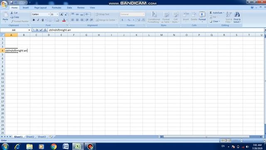Viewport: 266px width, 150px height.
Task: Open the Review tab
Action: tap(81, 7)
